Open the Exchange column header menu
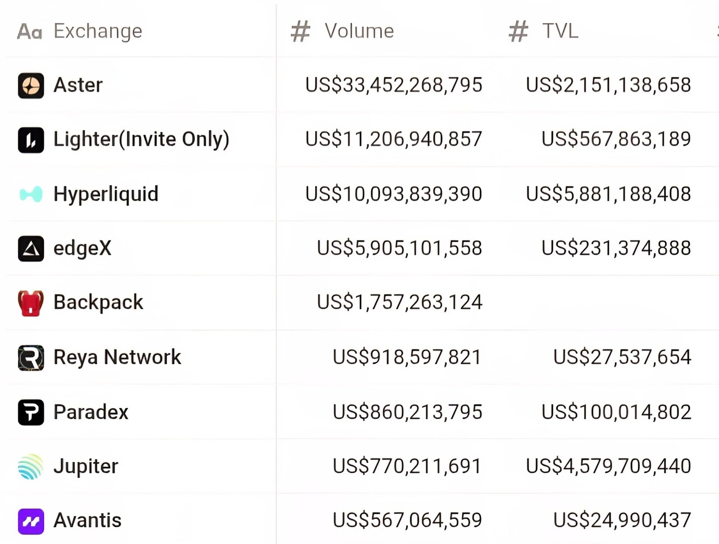Screen dimensions: 719x544 (x=97, y=31)
